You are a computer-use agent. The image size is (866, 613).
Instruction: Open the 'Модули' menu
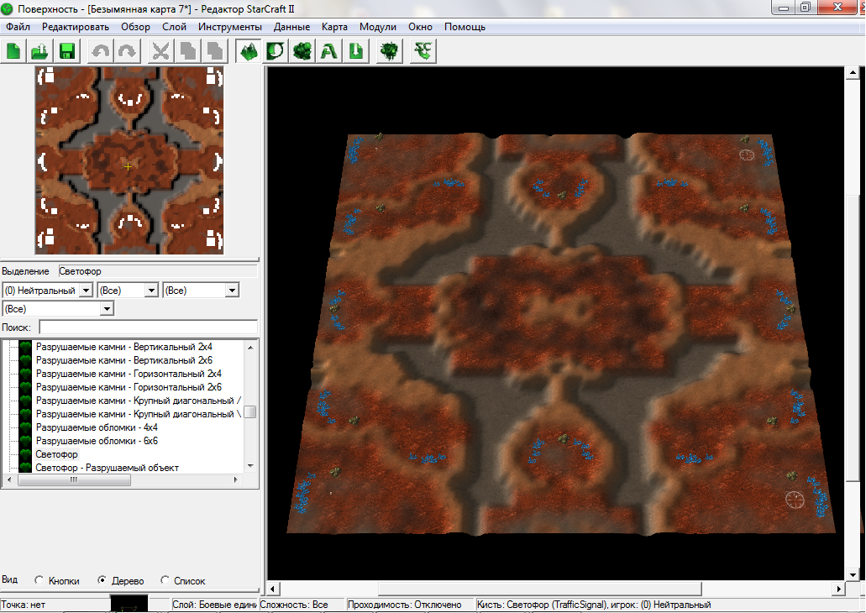pyautogui.click(x=378, y=27)
